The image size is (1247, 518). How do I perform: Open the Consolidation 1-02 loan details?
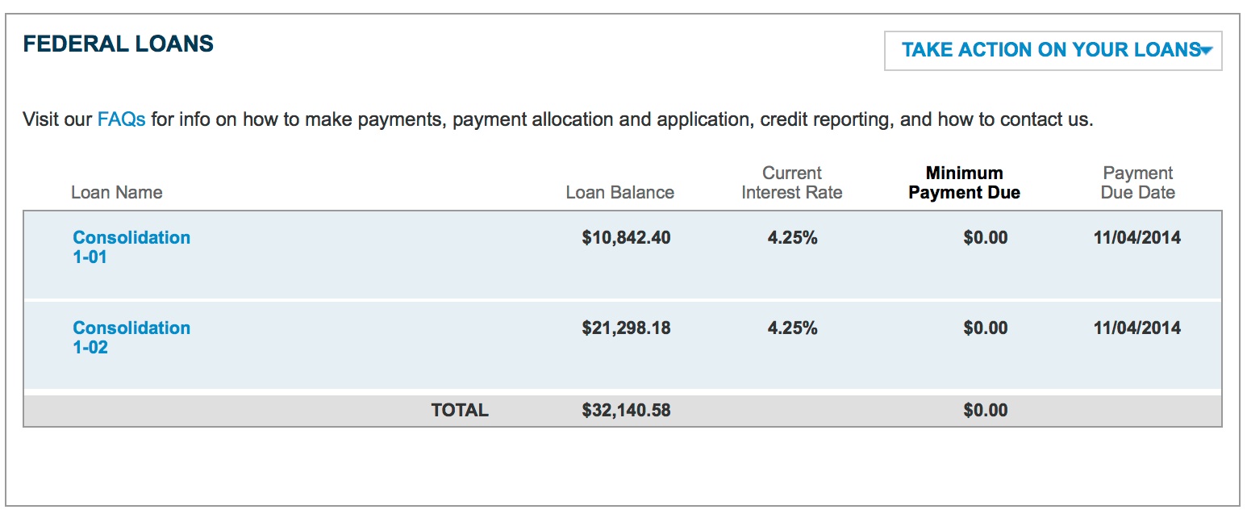pos(131,337)
